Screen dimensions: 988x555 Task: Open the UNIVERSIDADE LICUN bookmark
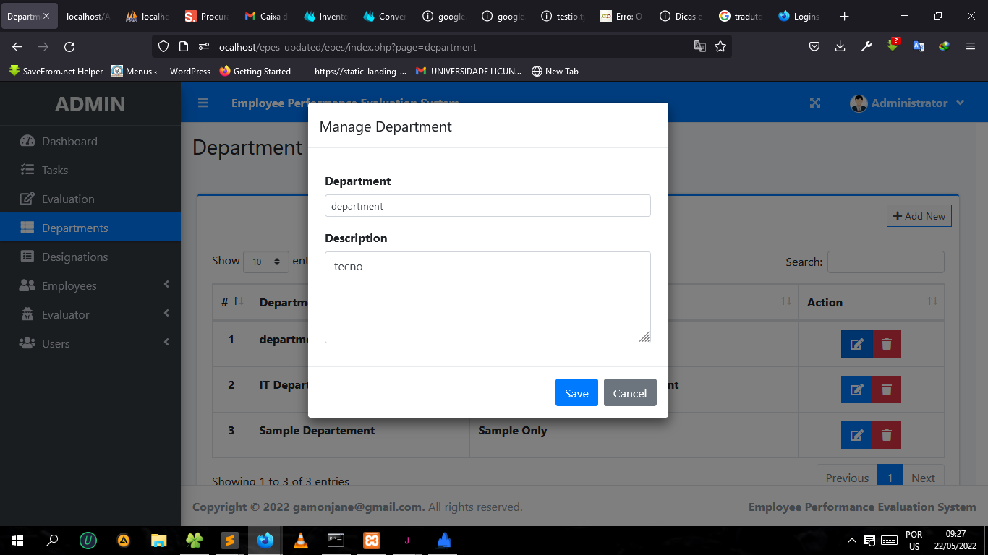[x=469, y=72]
